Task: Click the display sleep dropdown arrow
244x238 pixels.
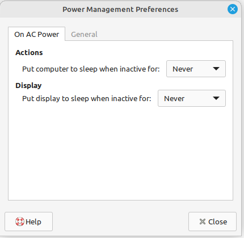Action: coord(216,98)
